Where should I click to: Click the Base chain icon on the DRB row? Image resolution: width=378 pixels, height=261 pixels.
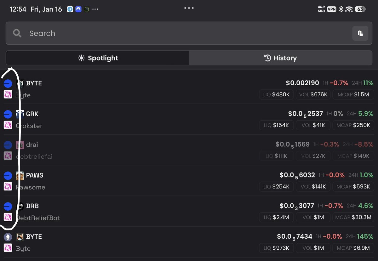click(8, 206)
